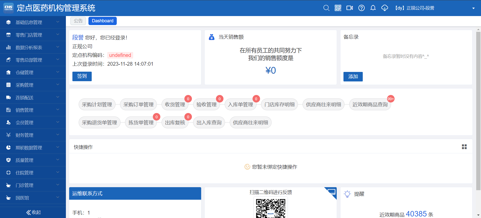Image resolution: width=481 pixels, height=218 pixels.
Task: Expand 基础信息管理 menu chevron
Action: coord(58,22)
